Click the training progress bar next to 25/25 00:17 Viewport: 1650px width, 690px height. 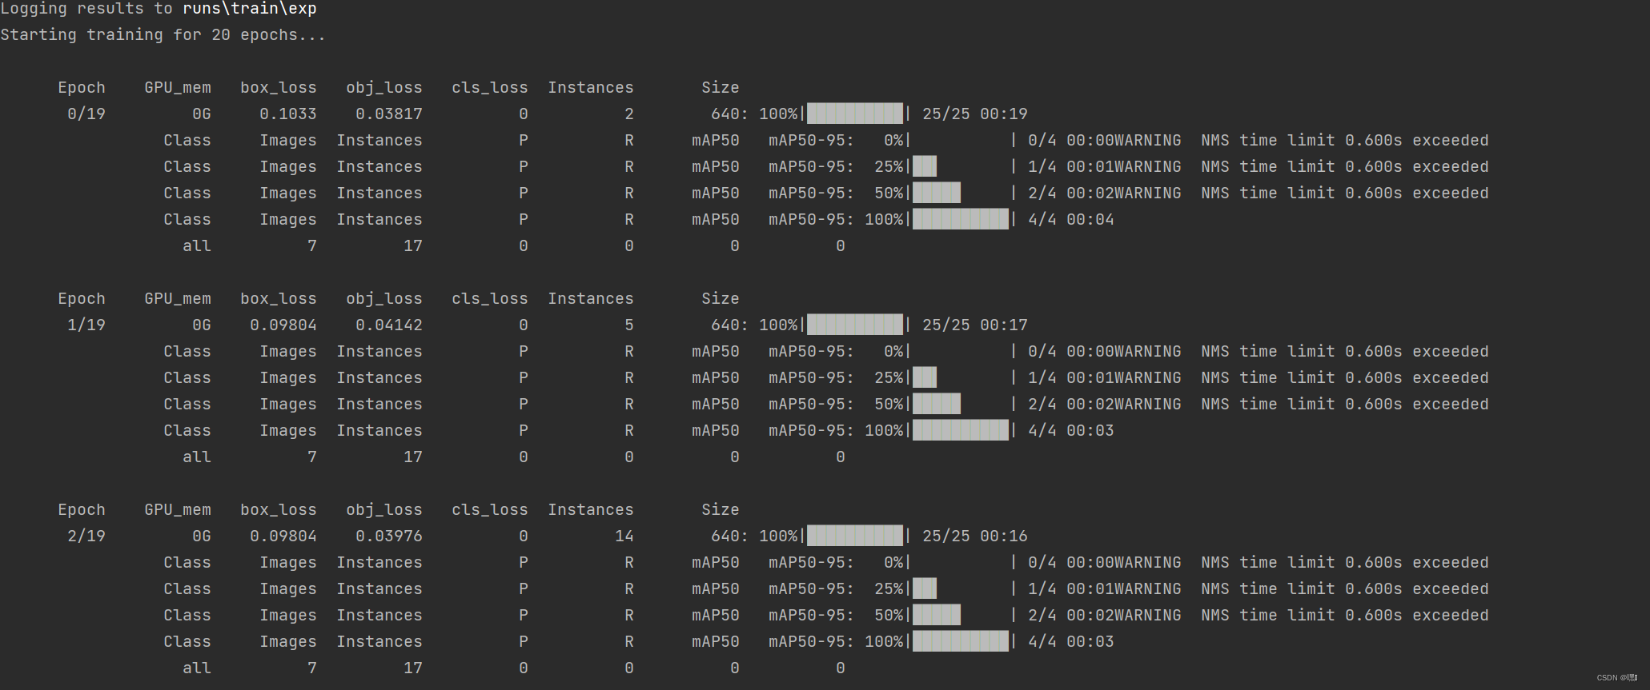(x=855, y=325)
